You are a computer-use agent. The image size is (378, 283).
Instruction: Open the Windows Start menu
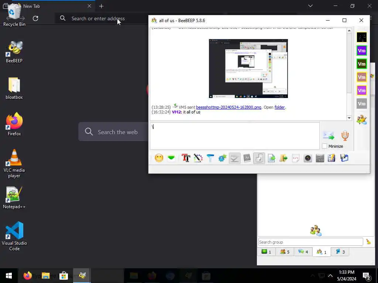pyautogui.click(x=9, y=276)
